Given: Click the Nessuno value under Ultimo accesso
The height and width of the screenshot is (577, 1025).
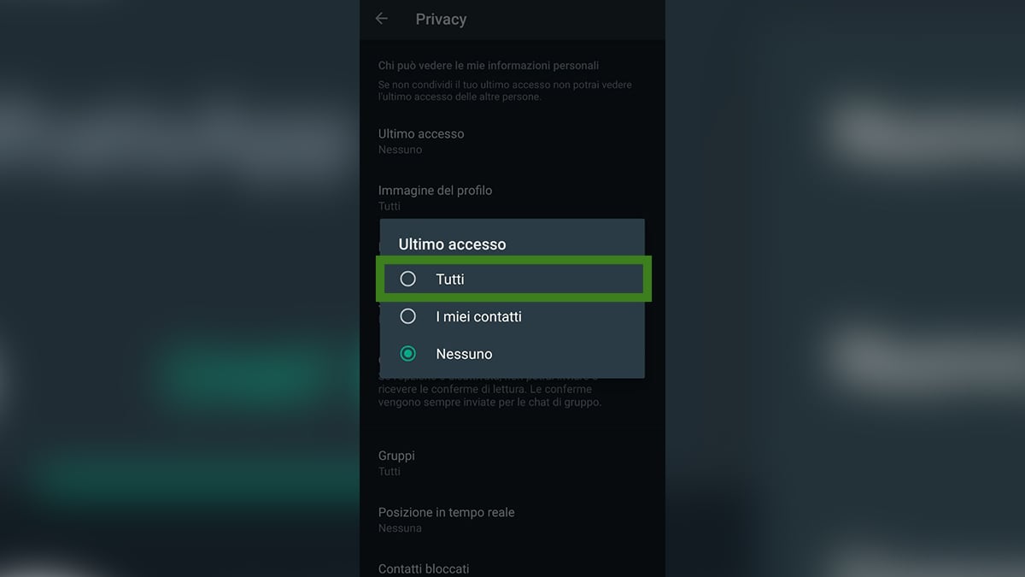Looking at the screenshot, I should coord(399,149).
